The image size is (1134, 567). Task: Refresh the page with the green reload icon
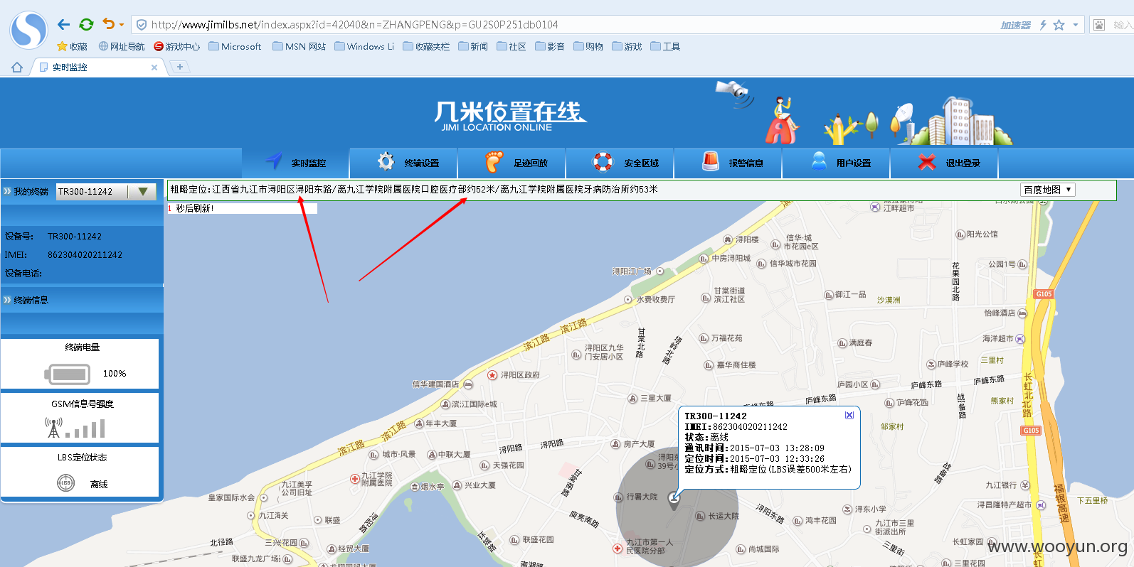pyautogui.click(x=86, y=24)
